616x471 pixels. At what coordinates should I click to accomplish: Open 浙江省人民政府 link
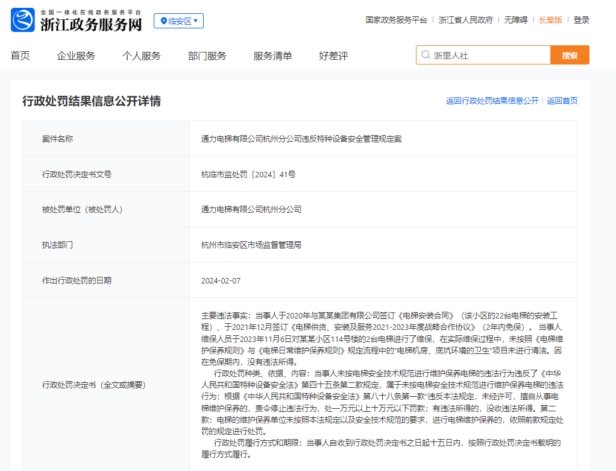tap(465, 20)
